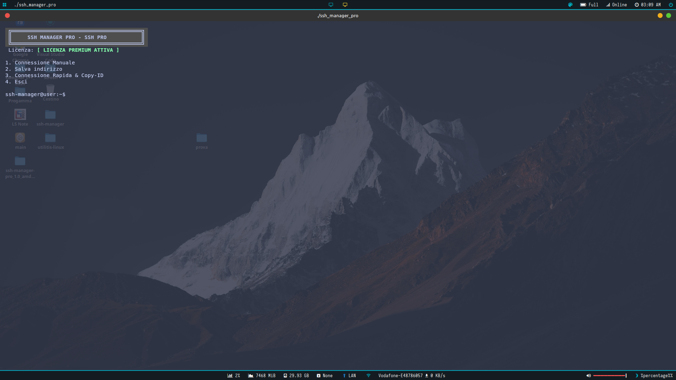Click the green maximize terminal button
The image size is (676, 380).
tap(669, 15)
